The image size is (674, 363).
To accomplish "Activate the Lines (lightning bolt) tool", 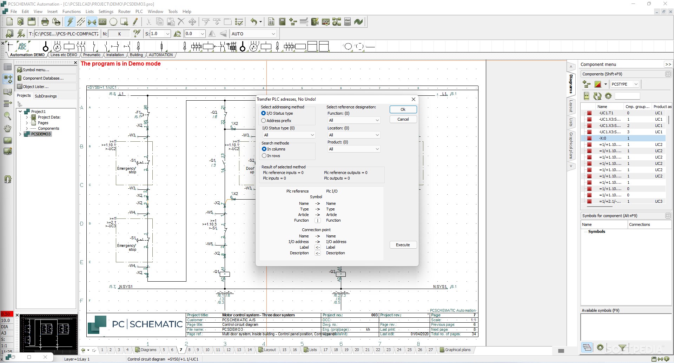I will [x=70, y=22].
